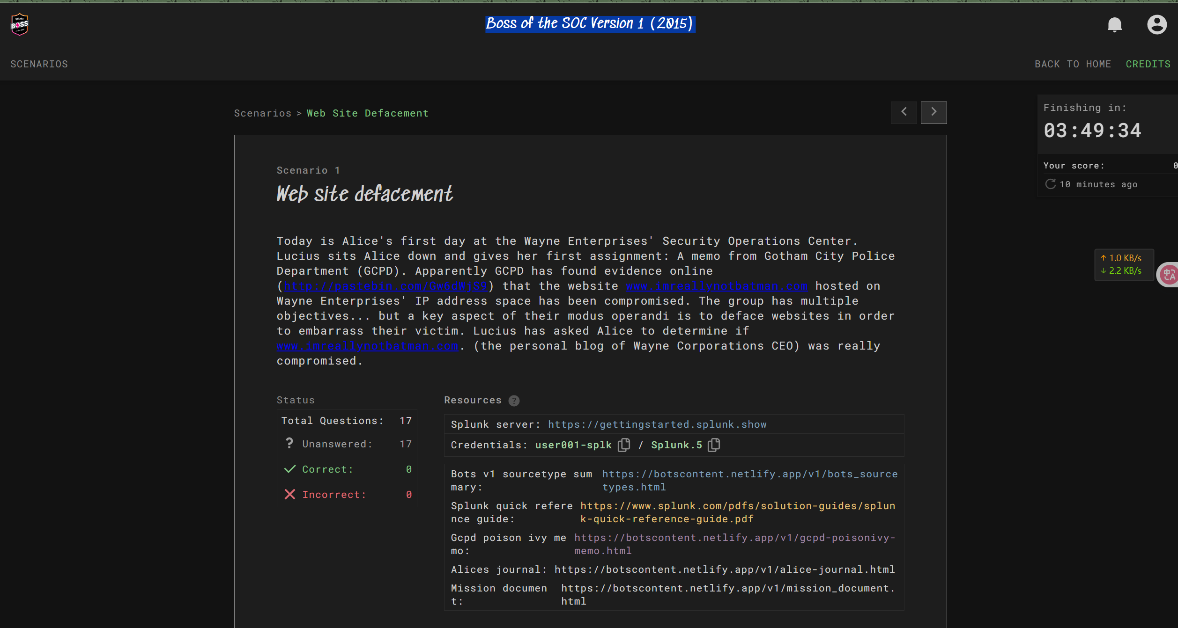Click the Scenarios breadcrumb
Viewport: 1178px width, 628px height.
tap(263, 113)
